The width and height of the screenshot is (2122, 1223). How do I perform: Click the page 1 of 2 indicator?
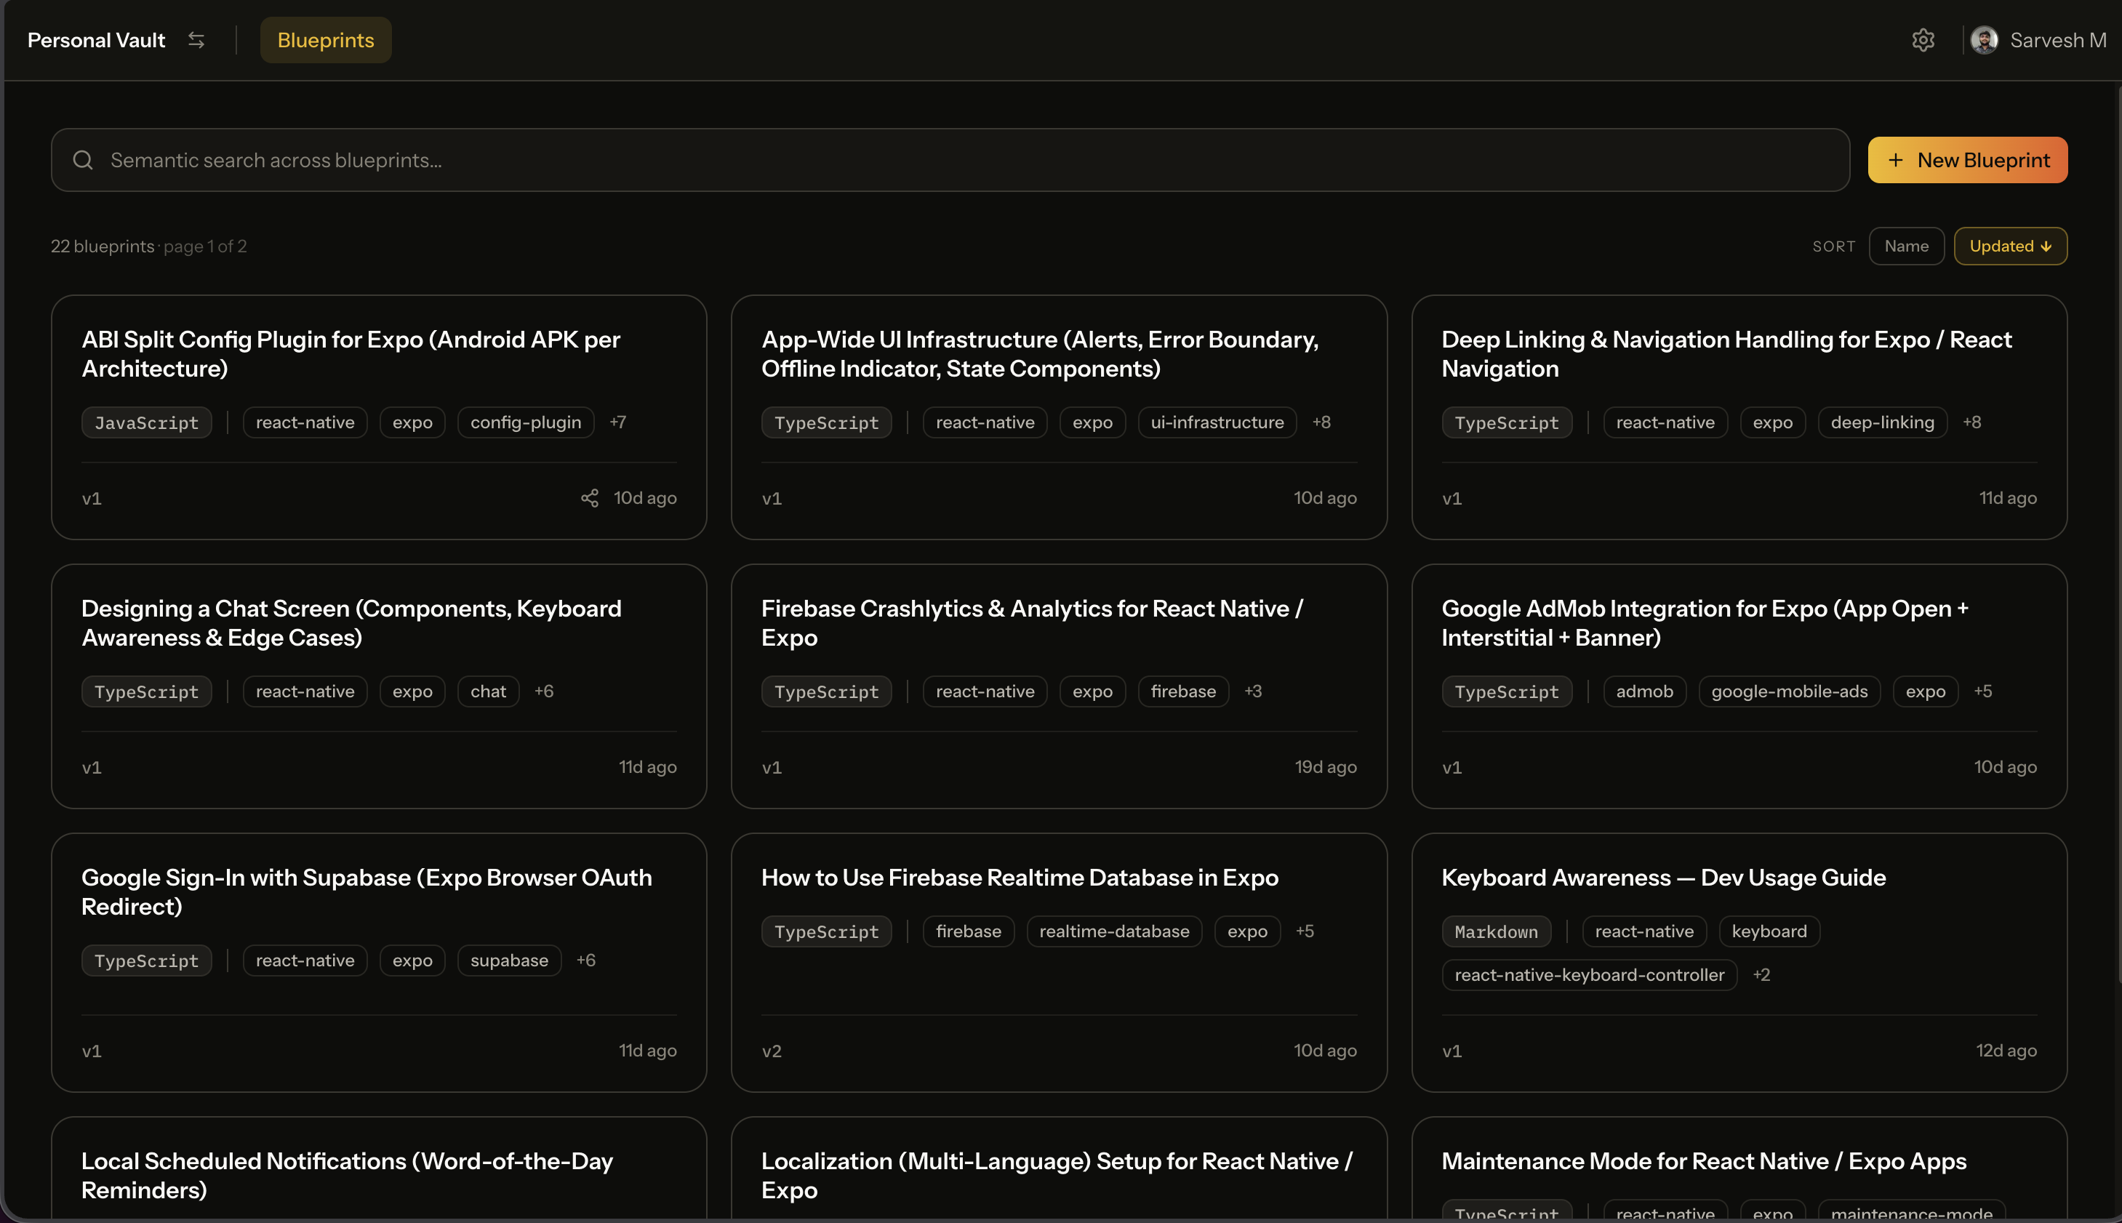205,246
